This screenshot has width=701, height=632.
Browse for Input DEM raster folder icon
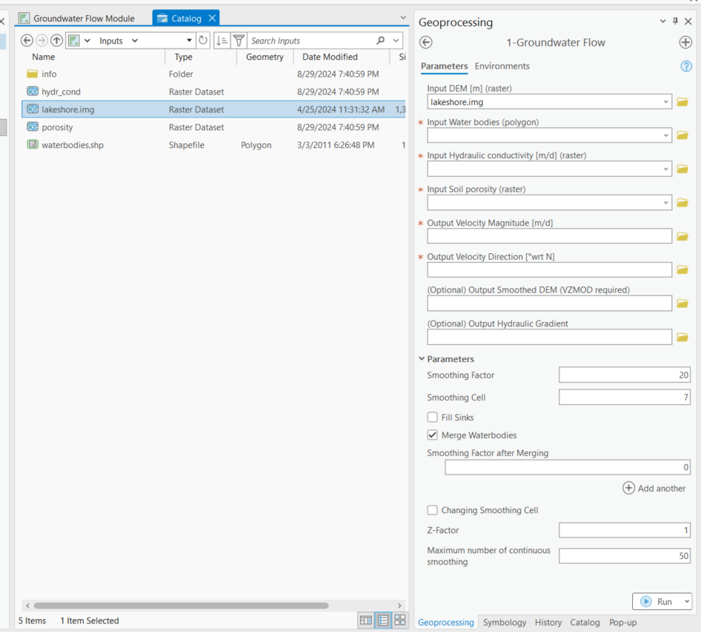[682, 102]
